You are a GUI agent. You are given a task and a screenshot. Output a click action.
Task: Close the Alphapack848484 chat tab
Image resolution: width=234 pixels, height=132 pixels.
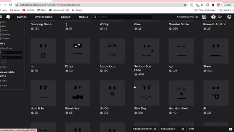[x=155, y=129]
